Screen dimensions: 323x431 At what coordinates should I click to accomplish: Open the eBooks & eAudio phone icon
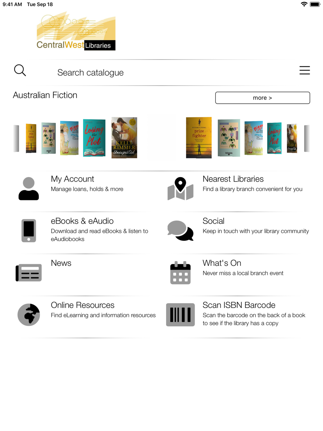tap(29, 231)
